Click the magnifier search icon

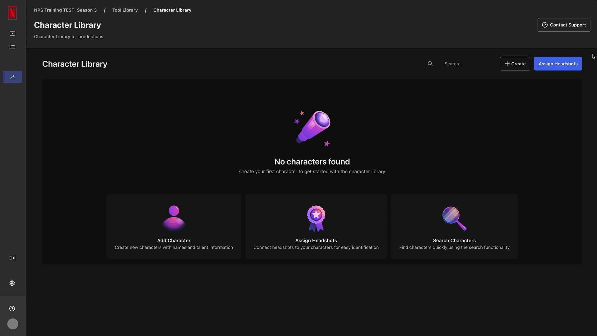pos(430,64)
